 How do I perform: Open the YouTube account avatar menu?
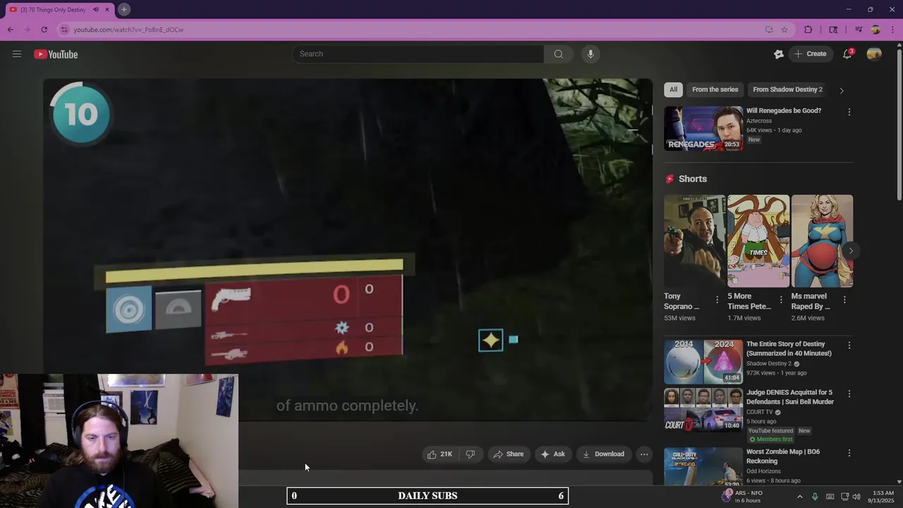click(874, 54)
